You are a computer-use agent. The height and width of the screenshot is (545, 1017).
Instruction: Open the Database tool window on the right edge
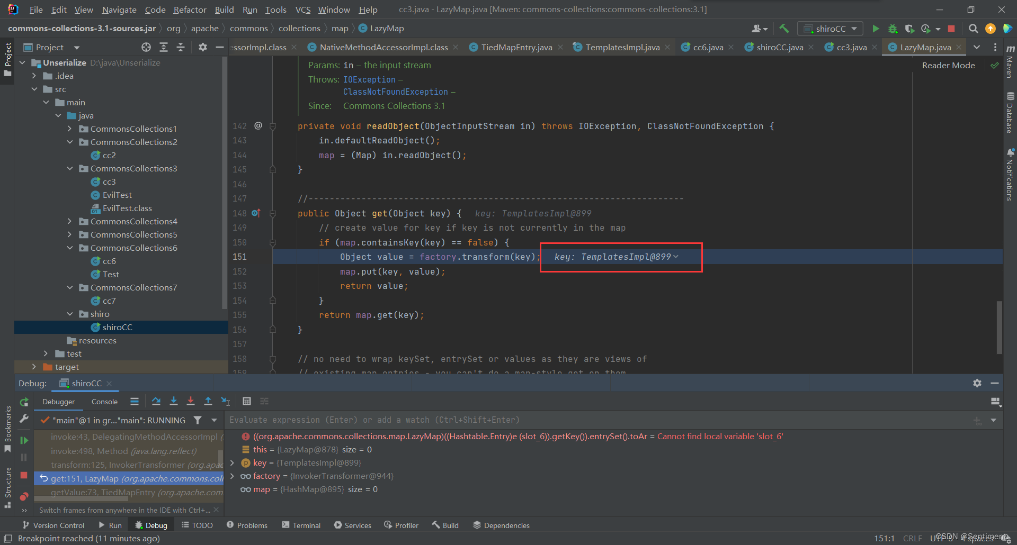[x=1010, y=113]
